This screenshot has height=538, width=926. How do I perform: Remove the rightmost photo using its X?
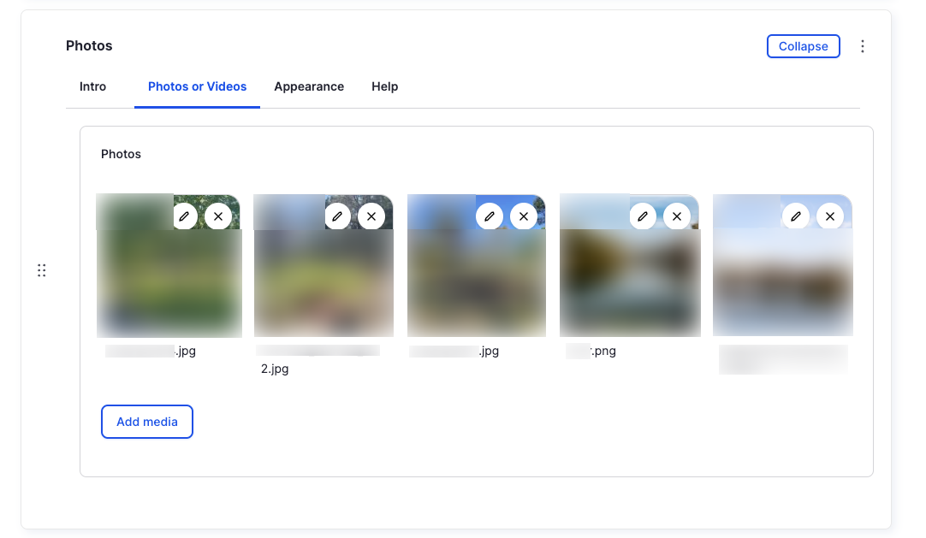click(830, 216)
